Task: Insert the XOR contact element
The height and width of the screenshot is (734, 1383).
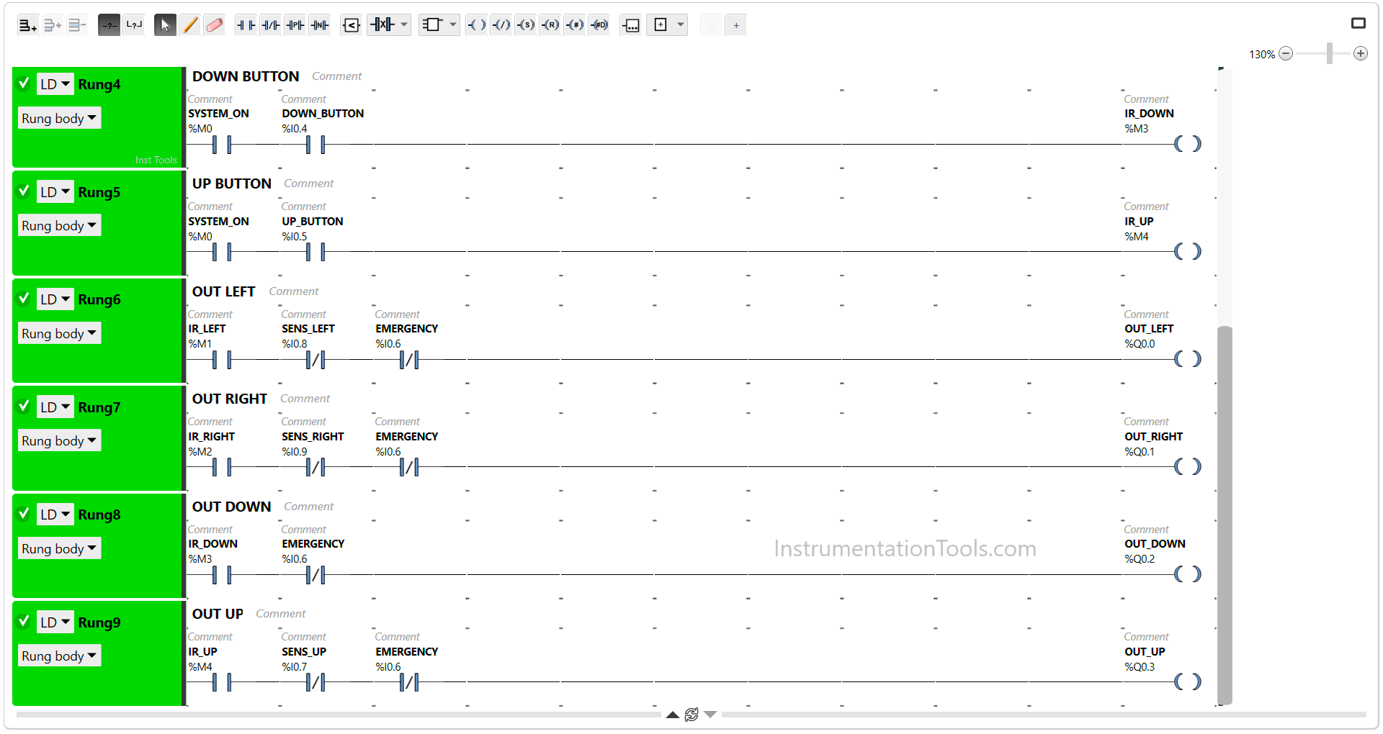Action: [382, 25]
